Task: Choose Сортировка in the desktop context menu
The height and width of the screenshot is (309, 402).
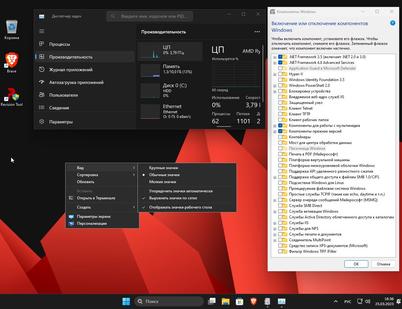Action: (x=102, y=175)
